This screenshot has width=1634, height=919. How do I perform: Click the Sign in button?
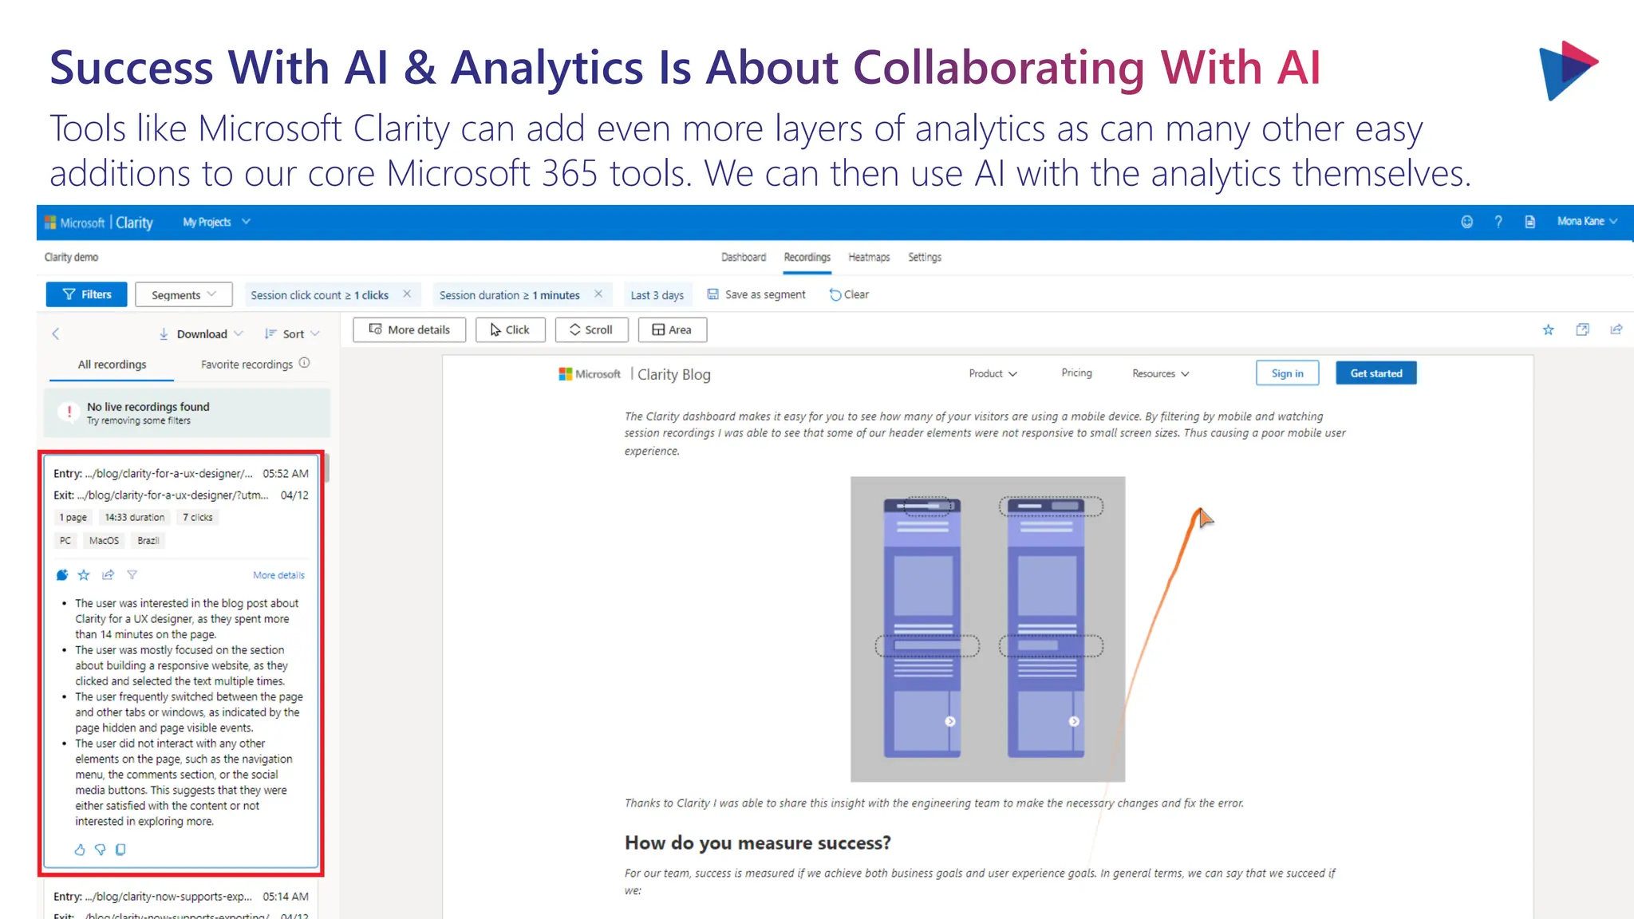point(1287,373)
